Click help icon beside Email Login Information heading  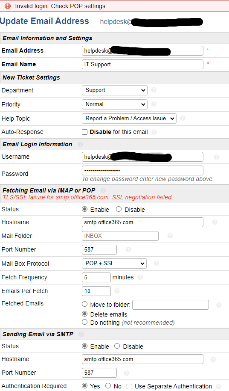tap(80, 144)
